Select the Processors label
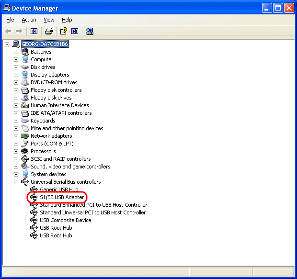This screenshot has width=297, height=279. click(x=43, y=151)
